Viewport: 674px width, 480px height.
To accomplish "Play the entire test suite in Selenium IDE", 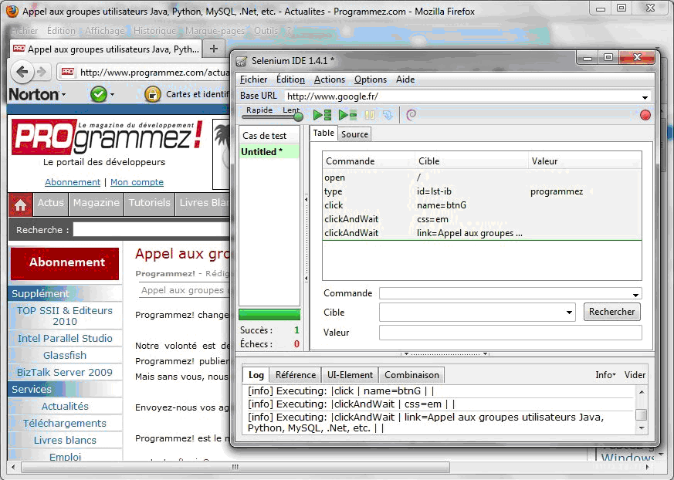I will [322, 115].
